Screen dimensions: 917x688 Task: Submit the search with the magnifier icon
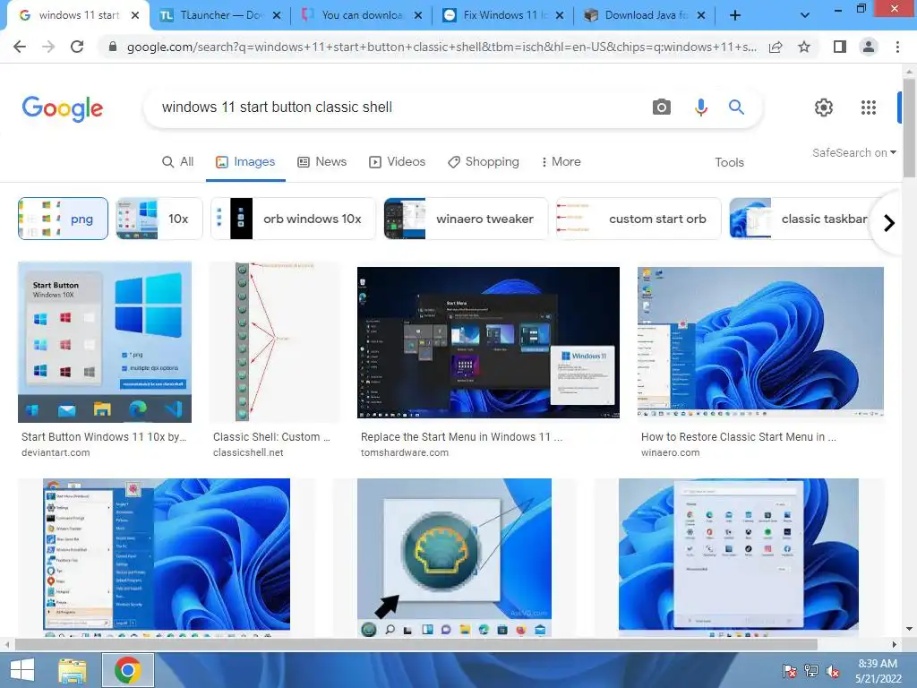pyautogui.click(x=736, y=107)
